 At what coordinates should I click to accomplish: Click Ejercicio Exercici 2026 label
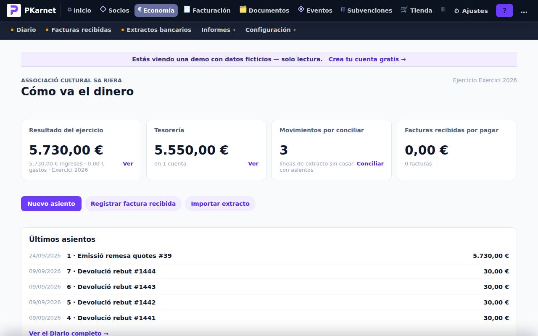[x=485, y=80]
